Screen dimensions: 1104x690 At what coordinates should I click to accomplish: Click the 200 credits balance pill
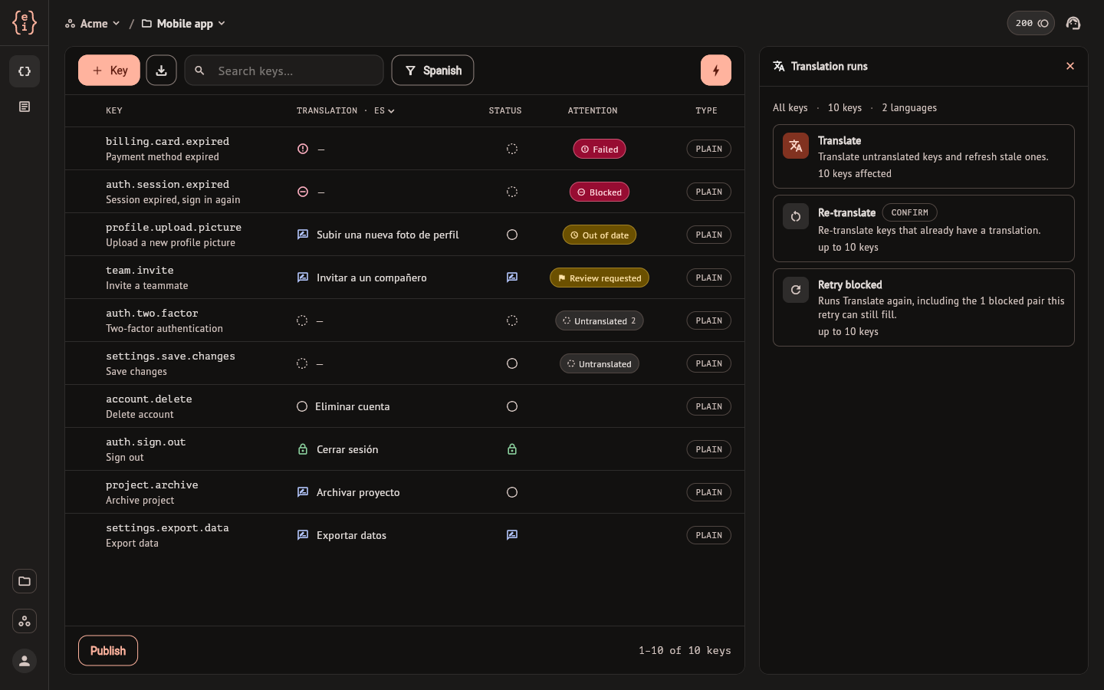1030,23
